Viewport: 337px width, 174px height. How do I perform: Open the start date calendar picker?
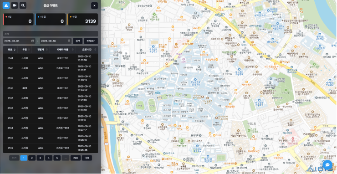(32, 41)
